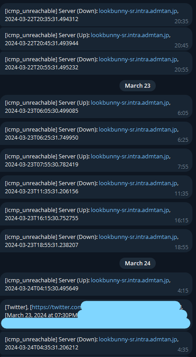Open lookbunny link in 20:35 Down message
This screenshot has height=357, width=196.
(x=138, y=11)
